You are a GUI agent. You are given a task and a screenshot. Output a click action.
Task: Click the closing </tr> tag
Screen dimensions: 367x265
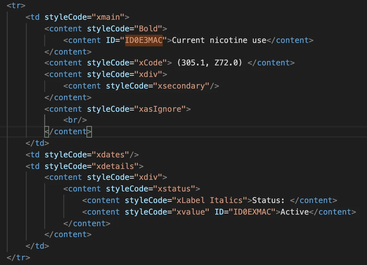pyautogui.click(x=18, y=258)
